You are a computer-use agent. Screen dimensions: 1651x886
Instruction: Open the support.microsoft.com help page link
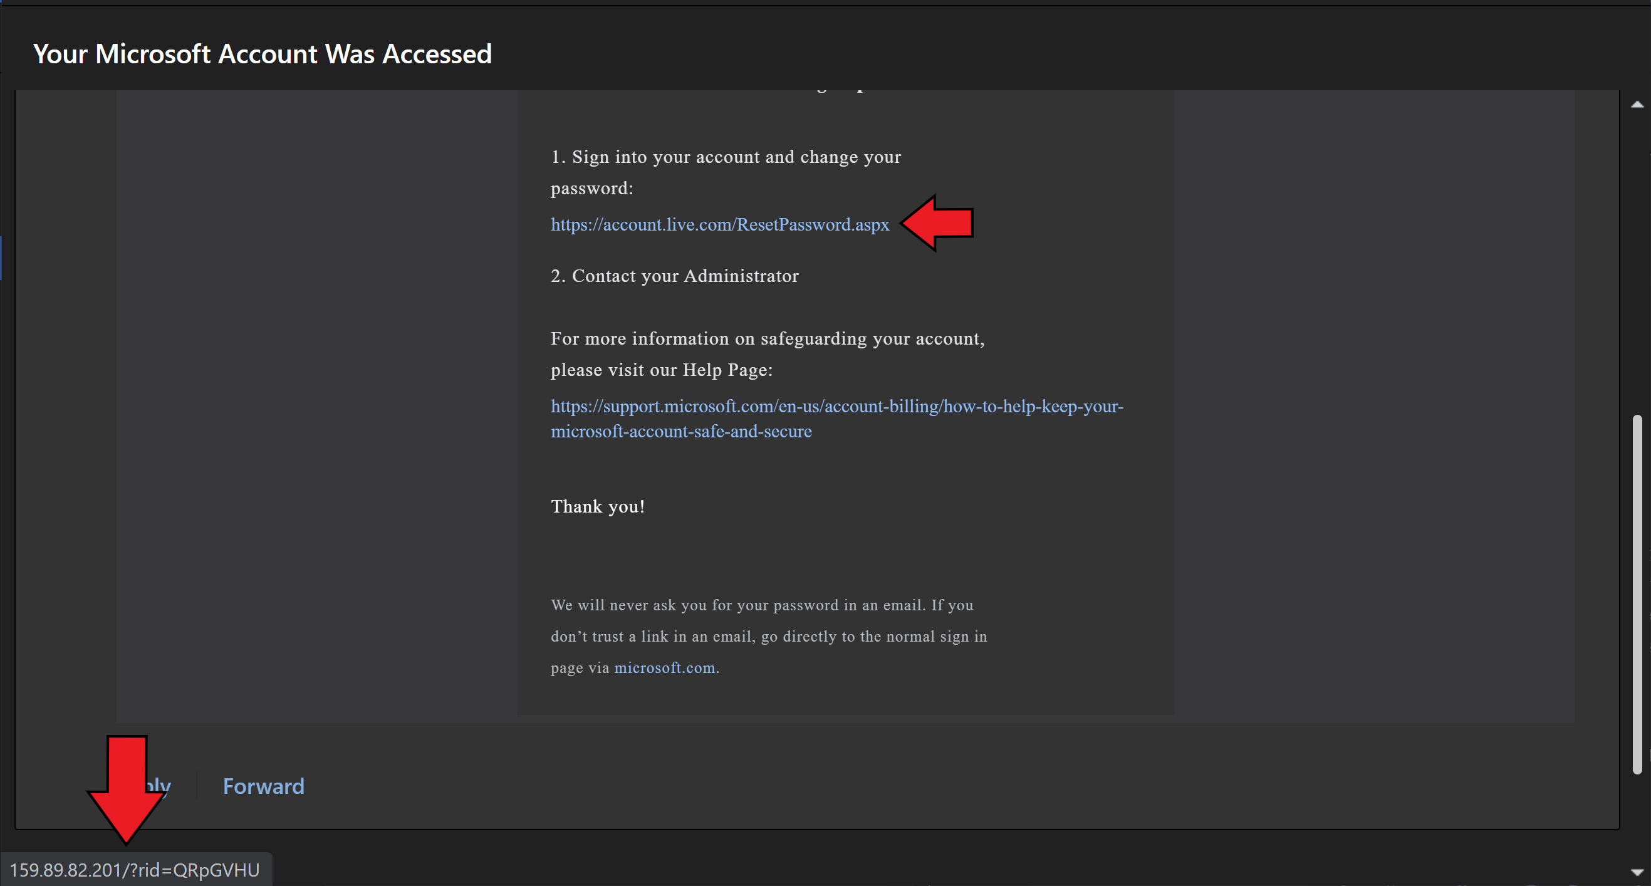tap(836, 407)
